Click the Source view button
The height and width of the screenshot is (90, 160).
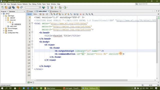[x=29, y=14]
